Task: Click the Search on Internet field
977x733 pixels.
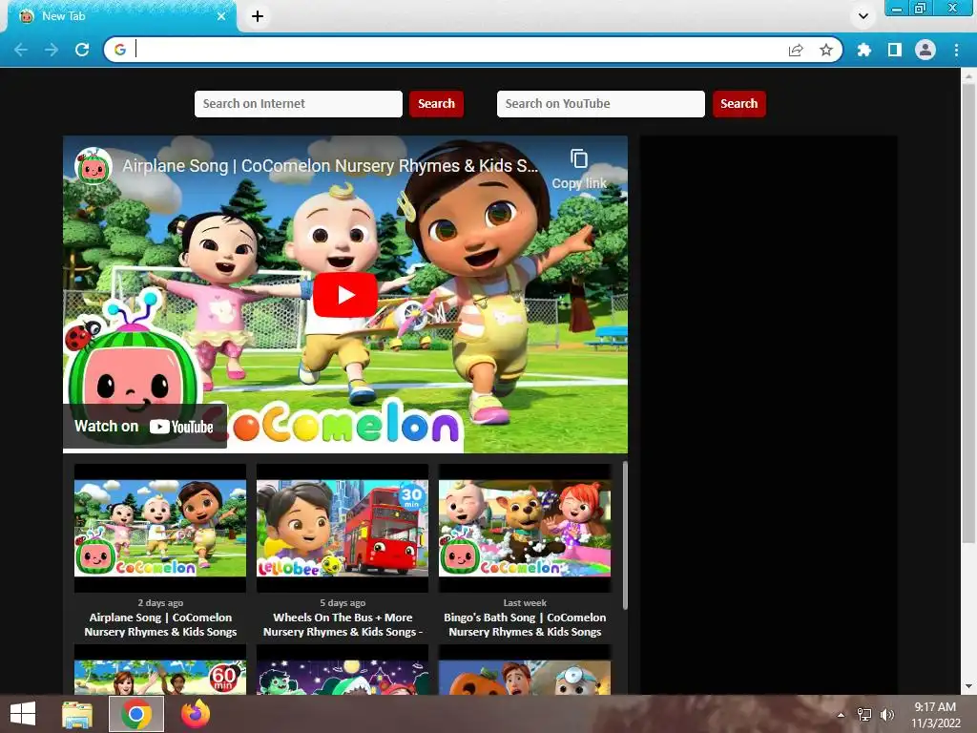Action: 299,103
